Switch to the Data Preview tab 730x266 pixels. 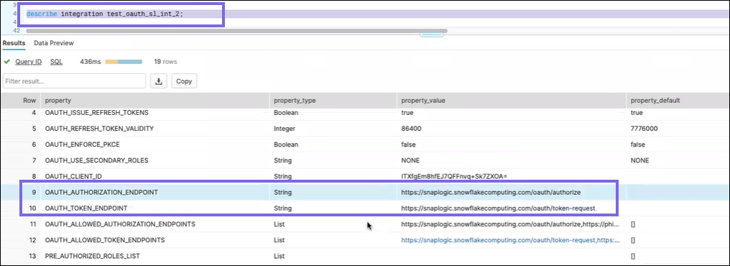54,43
